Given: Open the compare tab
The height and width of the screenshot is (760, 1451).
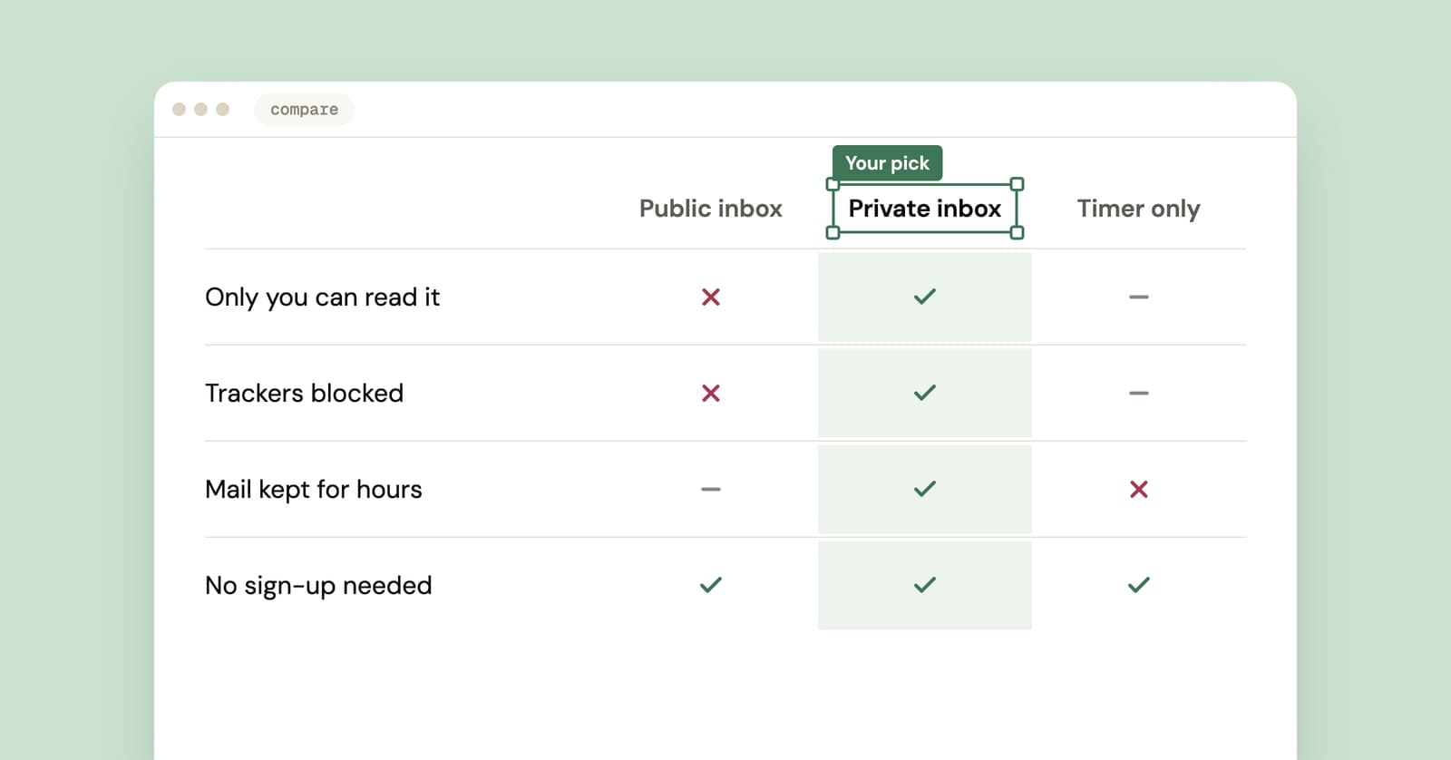Looking at the screenshot, I should (305, 110).
